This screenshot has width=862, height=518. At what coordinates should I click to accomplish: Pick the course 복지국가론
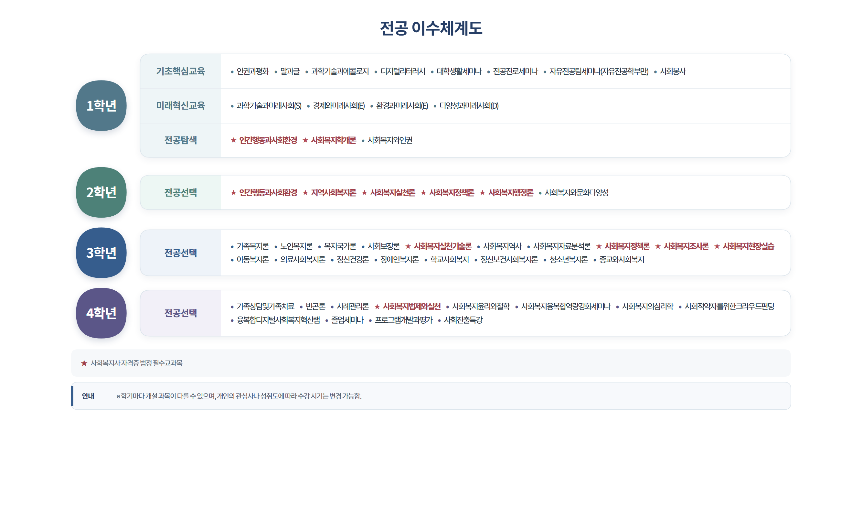340,246
